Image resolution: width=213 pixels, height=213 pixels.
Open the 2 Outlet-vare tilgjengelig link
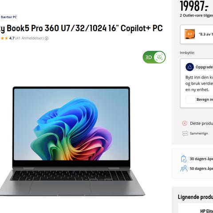(197, 16)
